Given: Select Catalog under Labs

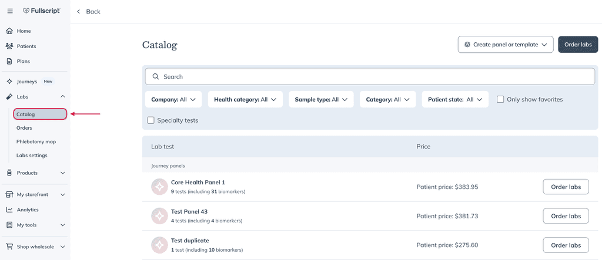Looking at the screenshot, I should click(x=41, y=114).
